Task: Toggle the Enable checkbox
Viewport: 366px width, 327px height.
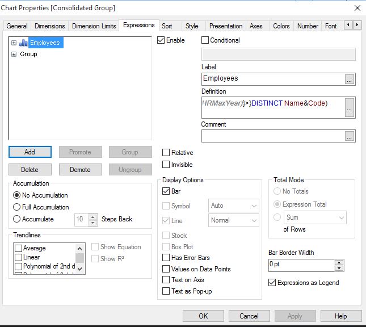Action: point(161,40)
